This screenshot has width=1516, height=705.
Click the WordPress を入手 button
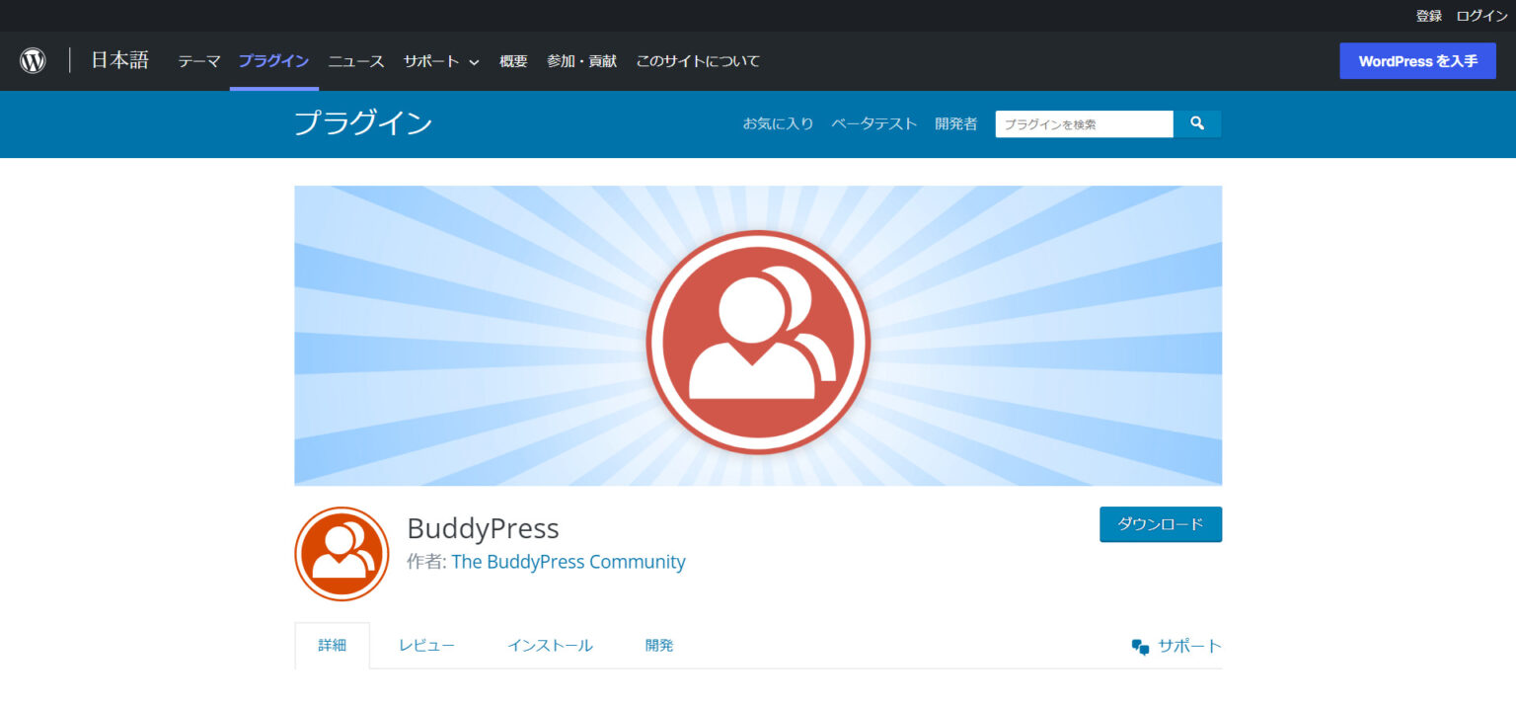pos(1417,60)
